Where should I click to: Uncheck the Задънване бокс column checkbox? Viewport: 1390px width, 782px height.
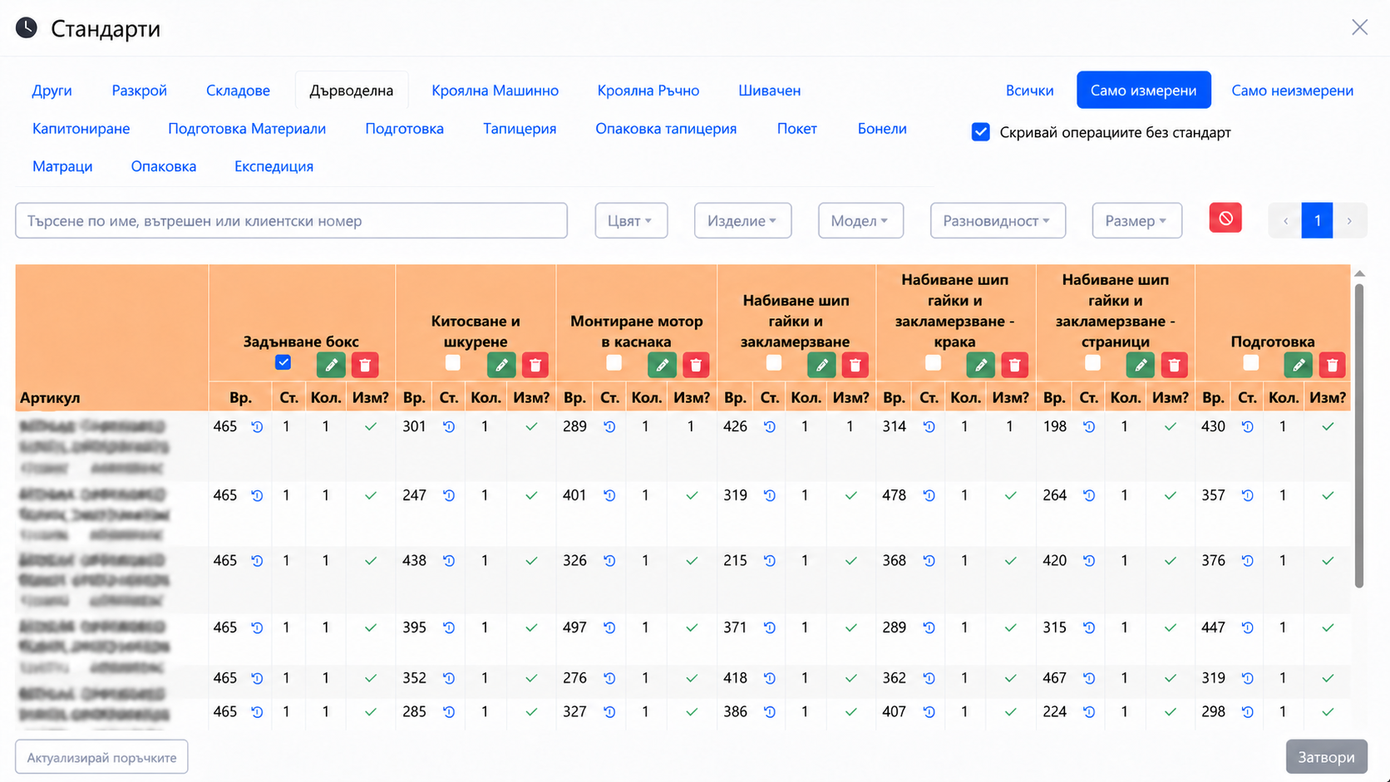283,362
